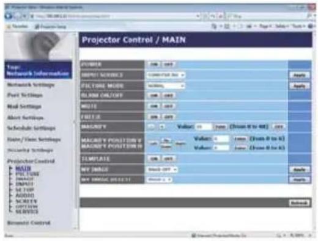Image resolution: width=318 pixels, height=241 pixels.
Task: Click the search magnifier icon in browser
Action: (309, 16)
